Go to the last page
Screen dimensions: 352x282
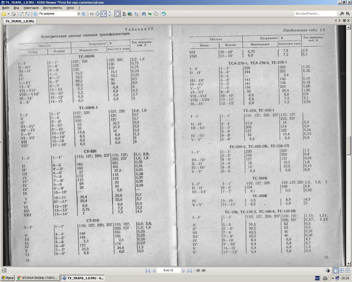[x=189, y=271]
